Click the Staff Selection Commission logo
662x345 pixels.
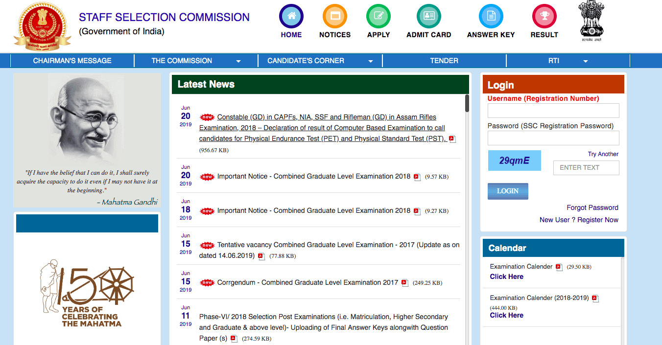pos(42,24)
